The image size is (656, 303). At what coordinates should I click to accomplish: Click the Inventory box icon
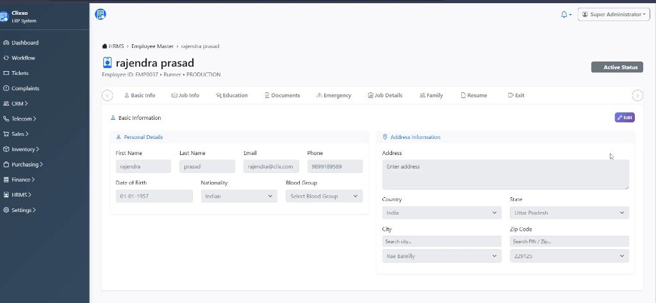[x=6, y=149]
